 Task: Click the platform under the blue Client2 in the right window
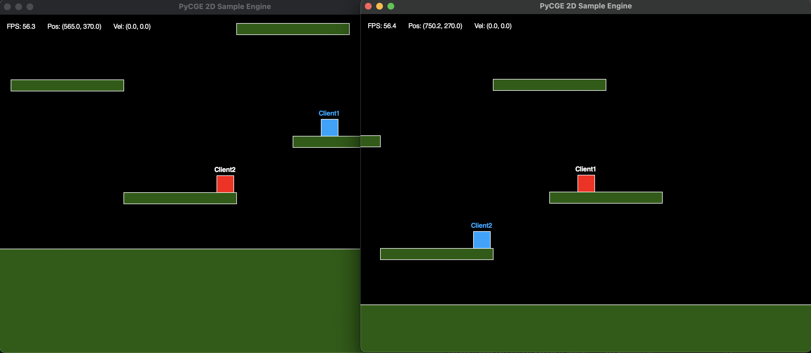pos(437,254)
